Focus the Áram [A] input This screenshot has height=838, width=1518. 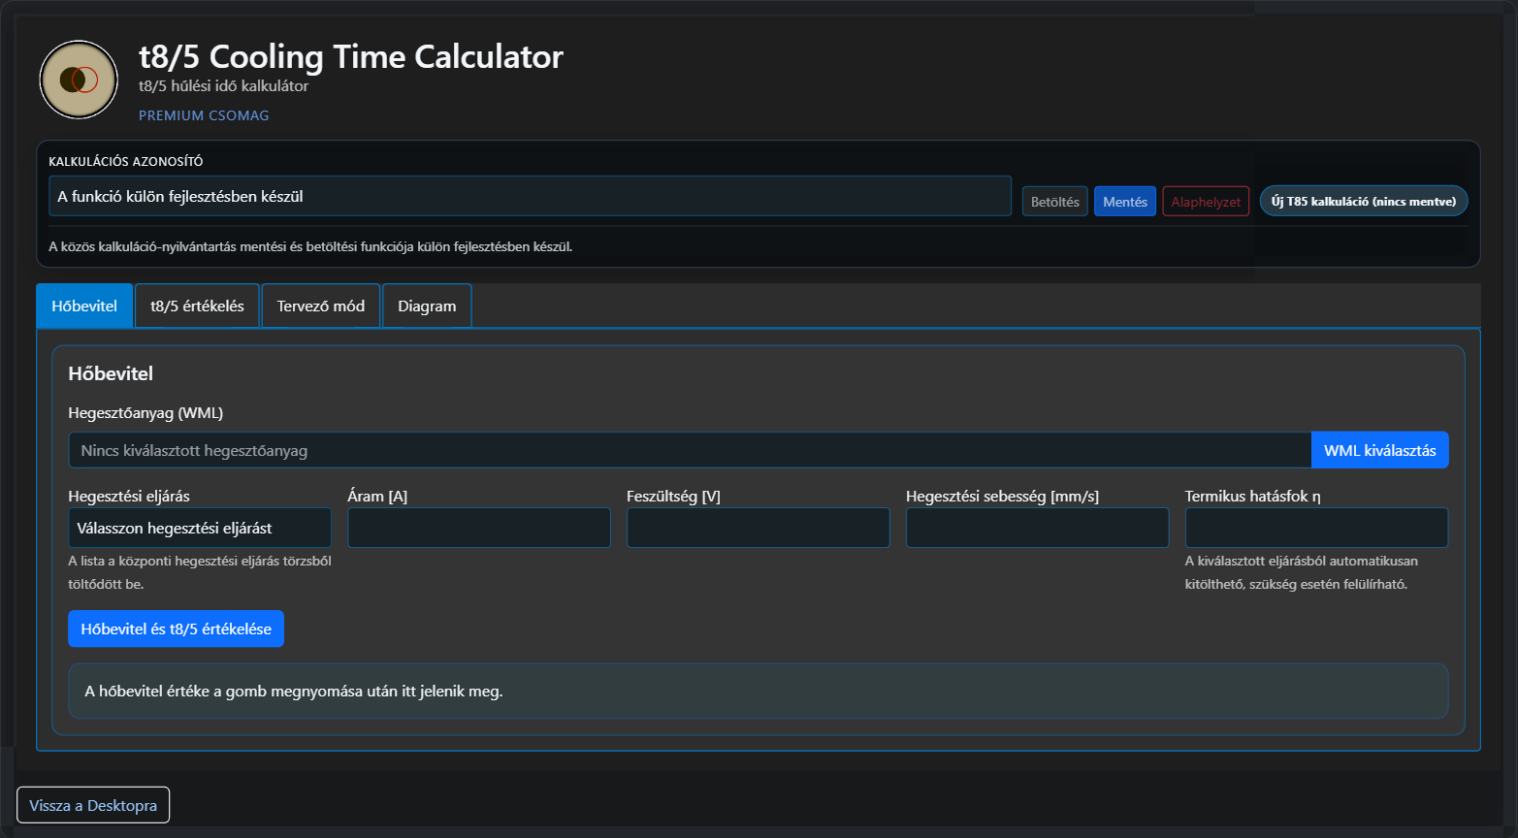[x=479, y=528]
